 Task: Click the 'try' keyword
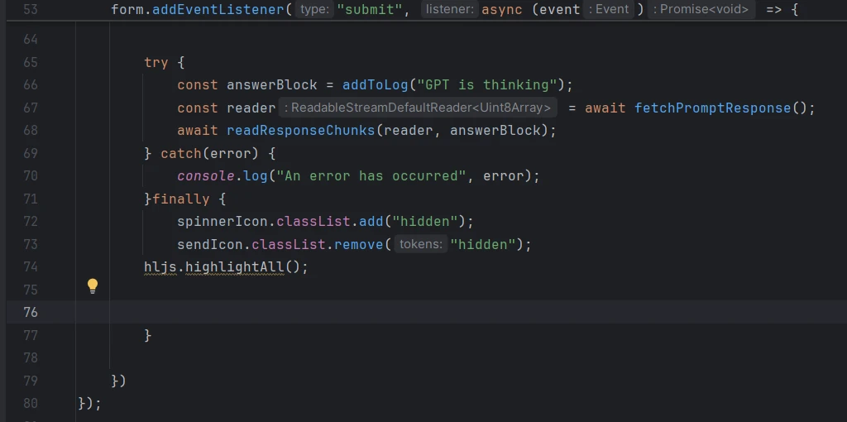tap(156, 63)
